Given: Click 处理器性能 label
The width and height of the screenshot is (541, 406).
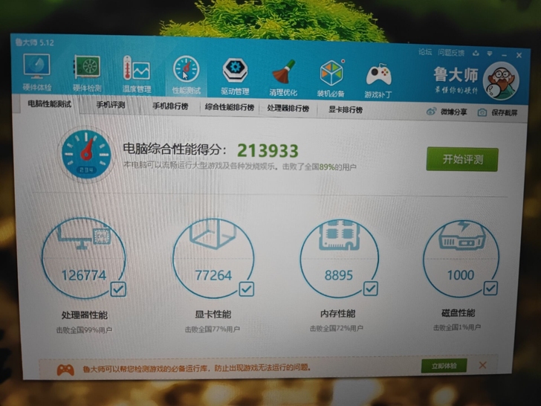Looking at the screenshot, I should (85, 315).
